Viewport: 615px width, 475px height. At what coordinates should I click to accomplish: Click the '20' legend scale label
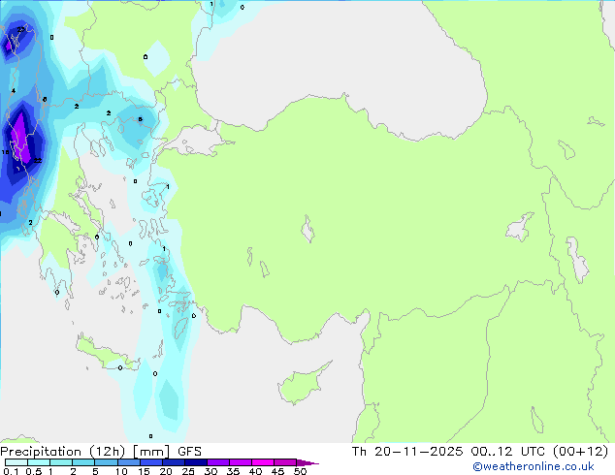click(166, 471)
